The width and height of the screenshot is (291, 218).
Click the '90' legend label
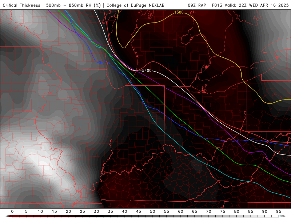264,211
